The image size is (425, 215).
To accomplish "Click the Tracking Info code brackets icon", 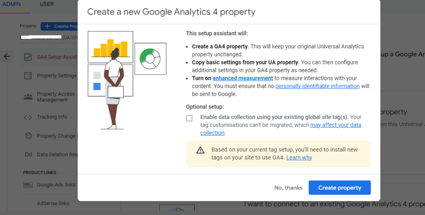I will [x=28, y=117].
